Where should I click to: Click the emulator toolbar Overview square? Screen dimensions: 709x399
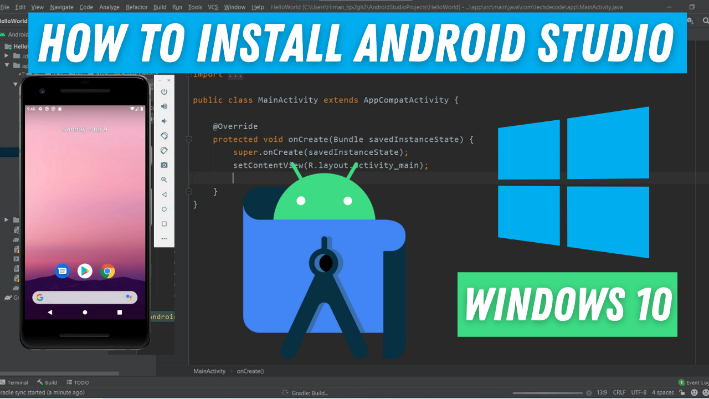[164, 224]
